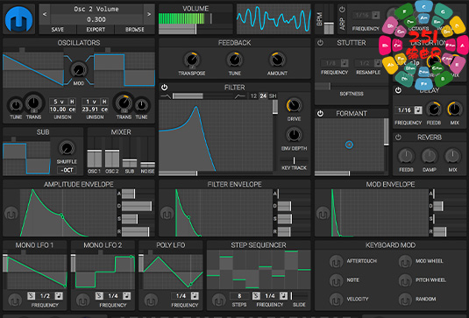This screenshot has width=469, height=318.
Task: Click the filter DRIVE knob
Action: coord(294,105)
